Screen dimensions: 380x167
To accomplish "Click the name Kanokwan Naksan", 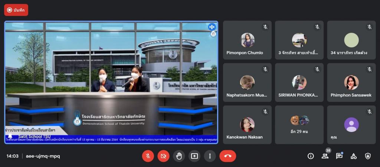I will [x=245, y=137].
